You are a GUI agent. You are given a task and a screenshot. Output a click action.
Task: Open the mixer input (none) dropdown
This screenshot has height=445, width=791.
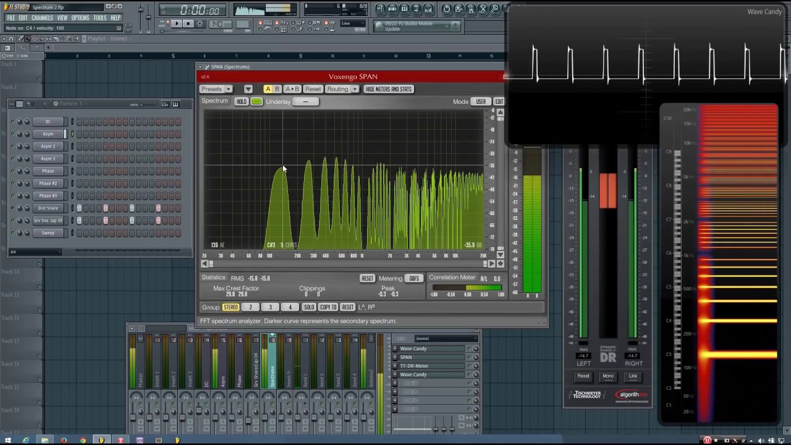pyautogui.click(x=445, y=339)
